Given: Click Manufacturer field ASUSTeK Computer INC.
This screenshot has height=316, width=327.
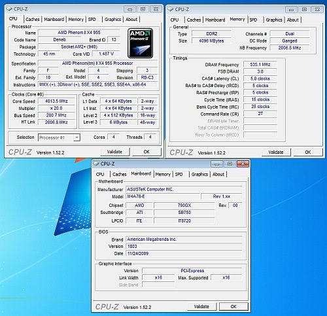Looking at the screenshot, I should click(x=184, y=189).
